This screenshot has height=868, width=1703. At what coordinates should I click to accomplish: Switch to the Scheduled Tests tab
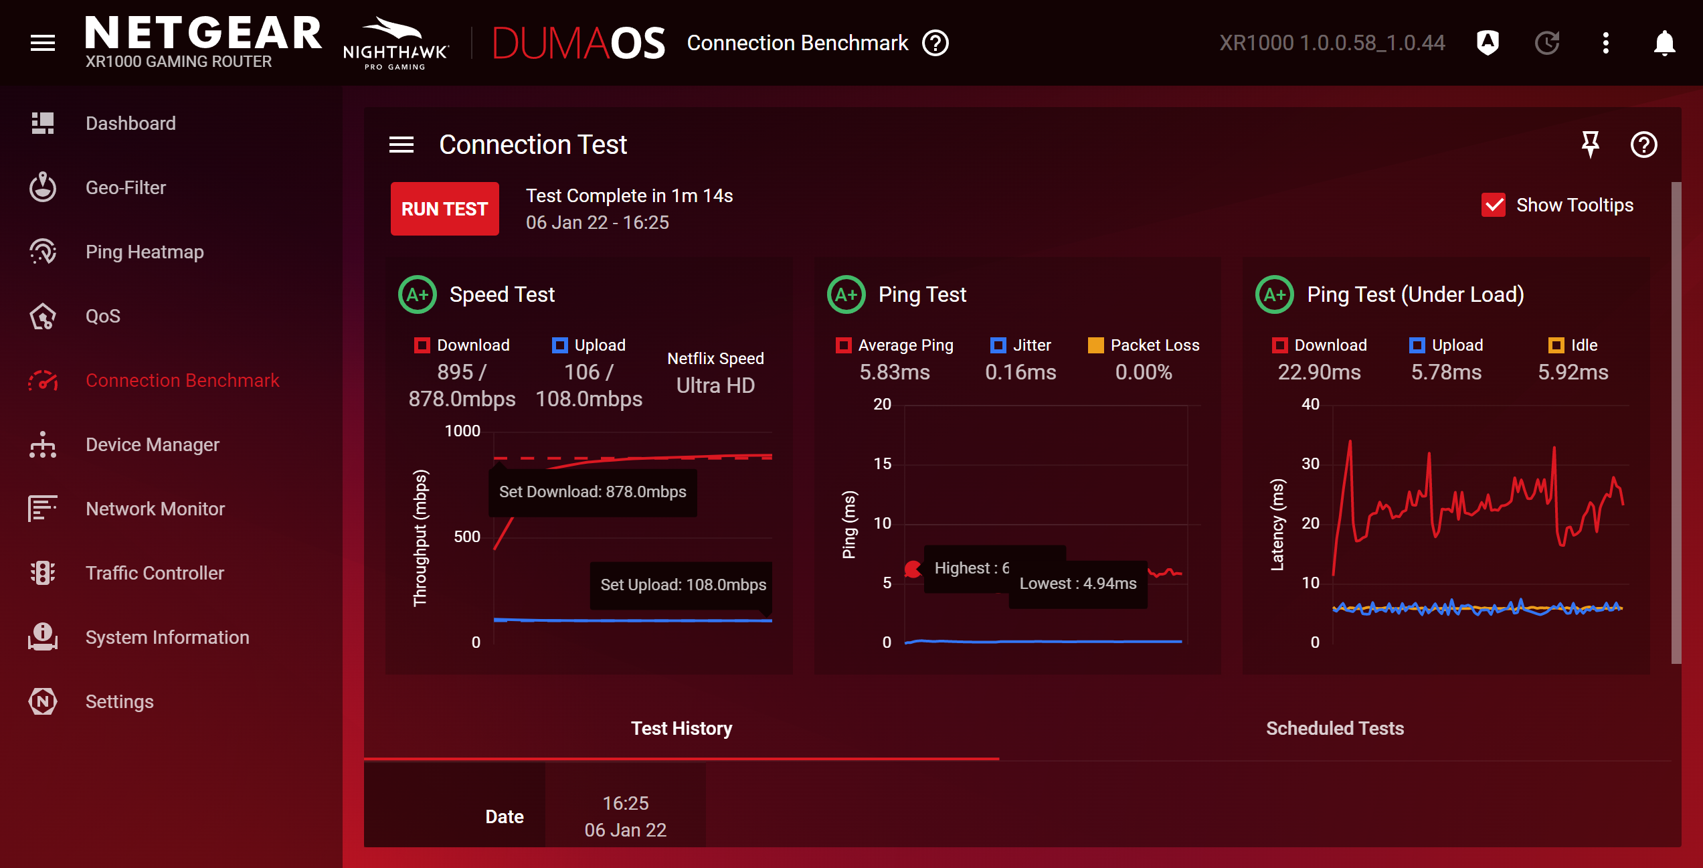1334,728
